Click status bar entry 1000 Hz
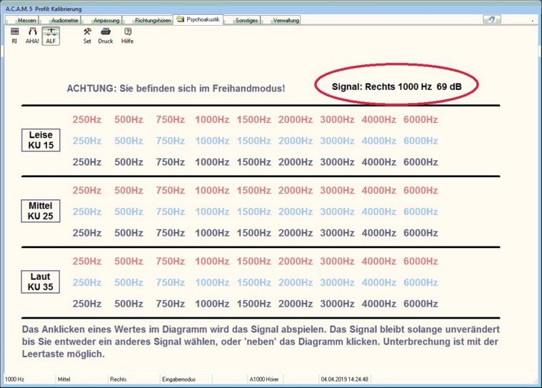This screenshot has width=542, height=388. [14, 379]
